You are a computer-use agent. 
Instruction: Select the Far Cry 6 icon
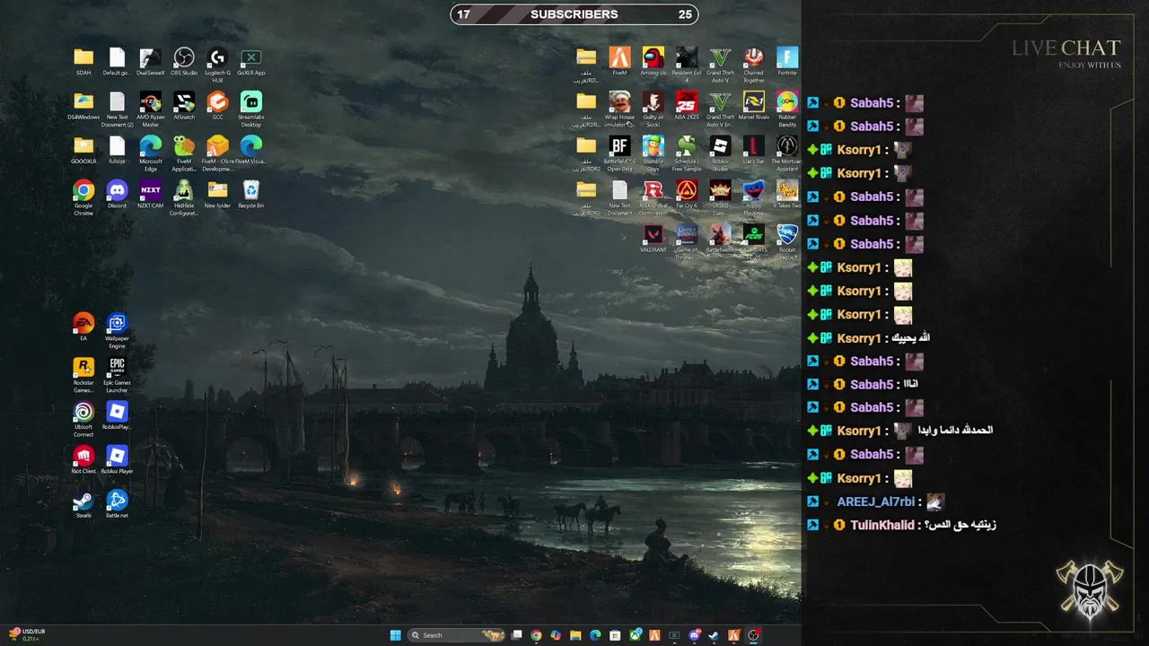[x=687, y=195]
